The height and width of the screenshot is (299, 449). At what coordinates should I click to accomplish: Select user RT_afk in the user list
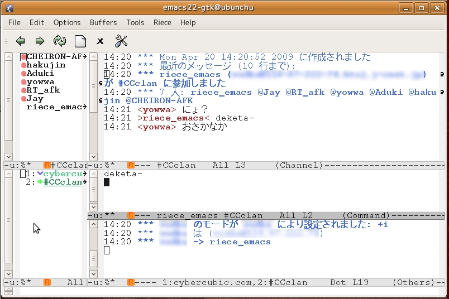click(x=43, y=90)
